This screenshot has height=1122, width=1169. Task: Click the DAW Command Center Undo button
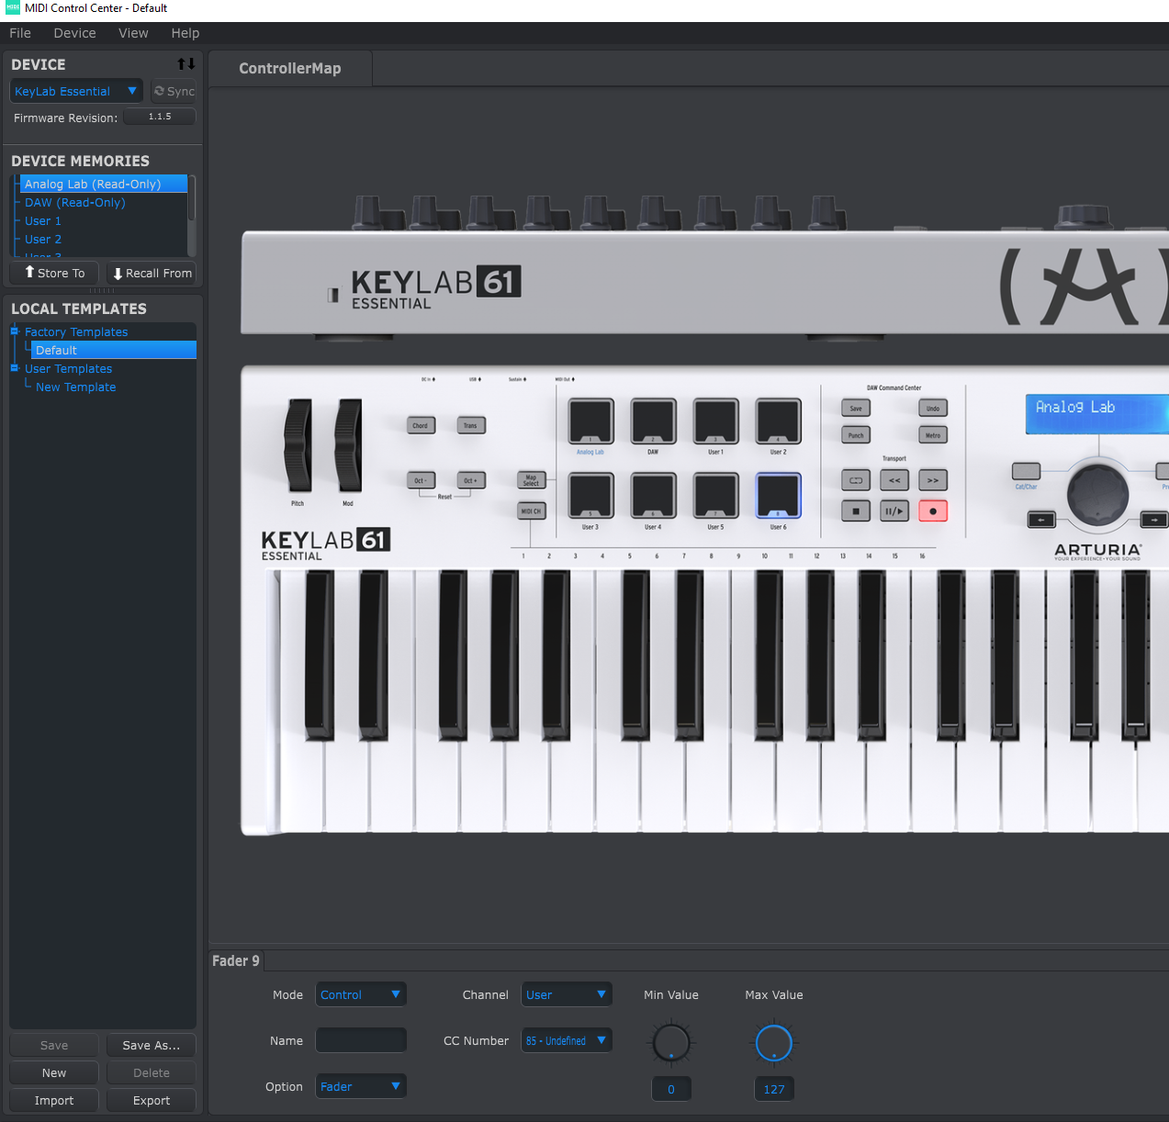[x=933, y=409]
